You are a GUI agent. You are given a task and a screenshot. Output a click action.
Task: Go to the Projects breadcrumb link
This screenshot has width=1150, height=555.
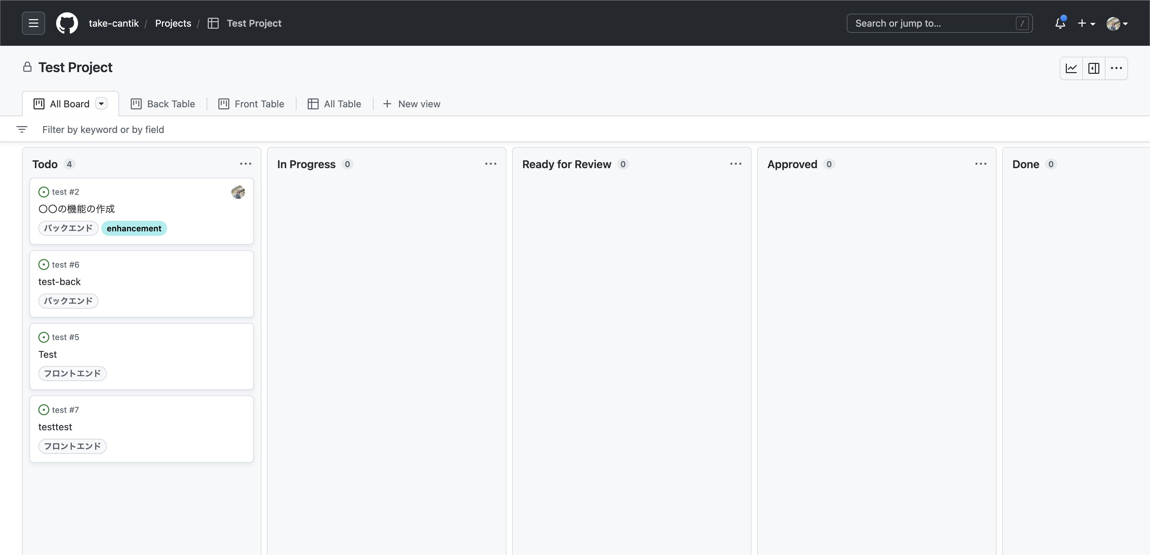[x=173, y=23]
